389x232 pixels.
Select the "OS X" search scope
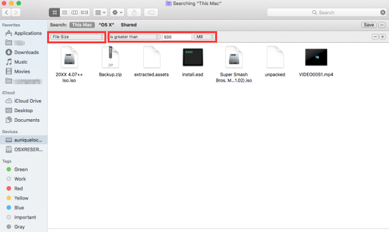click(x=106, y=25)
